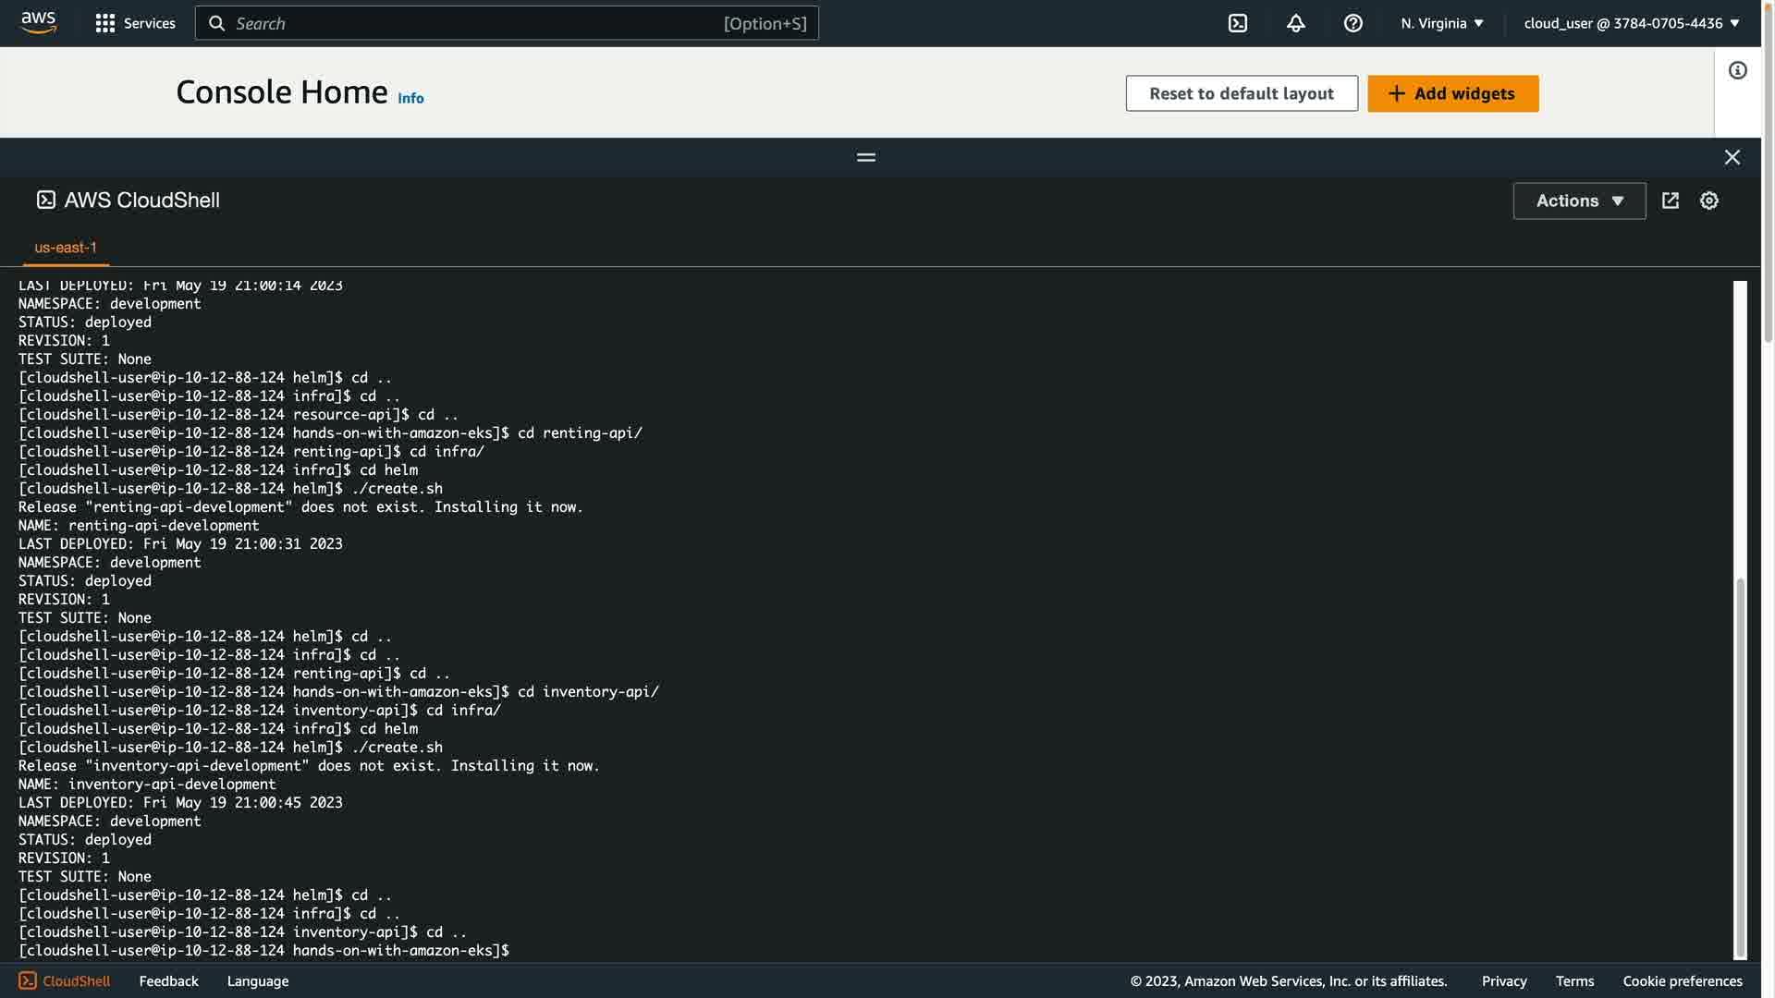
Task: Click the AWS logo home icon
Action: 38,23
